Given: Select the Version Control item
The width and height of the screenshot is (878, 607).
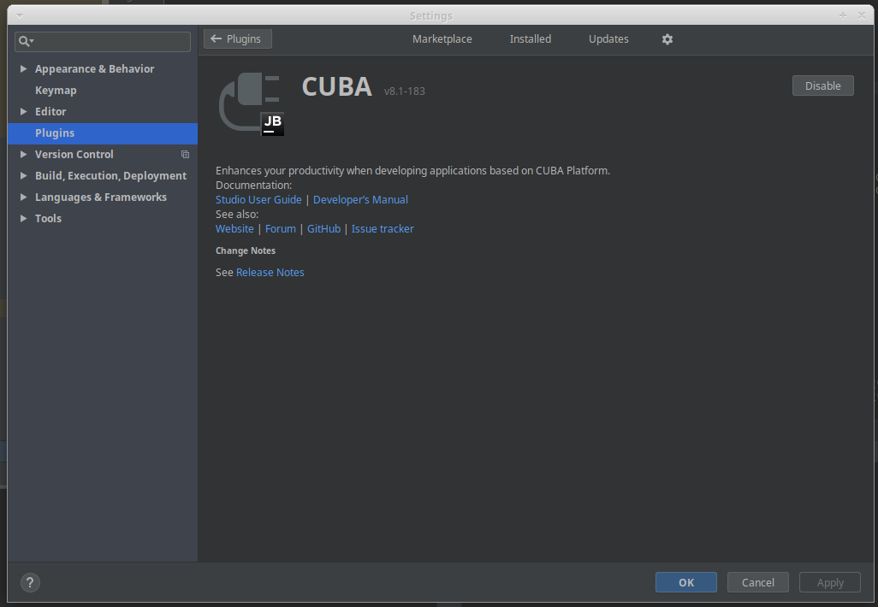Looking at the screenshot, I should [x=74, y=155].
